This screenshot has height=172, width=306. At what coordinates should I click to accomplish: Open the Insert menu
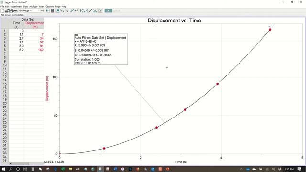42,6
